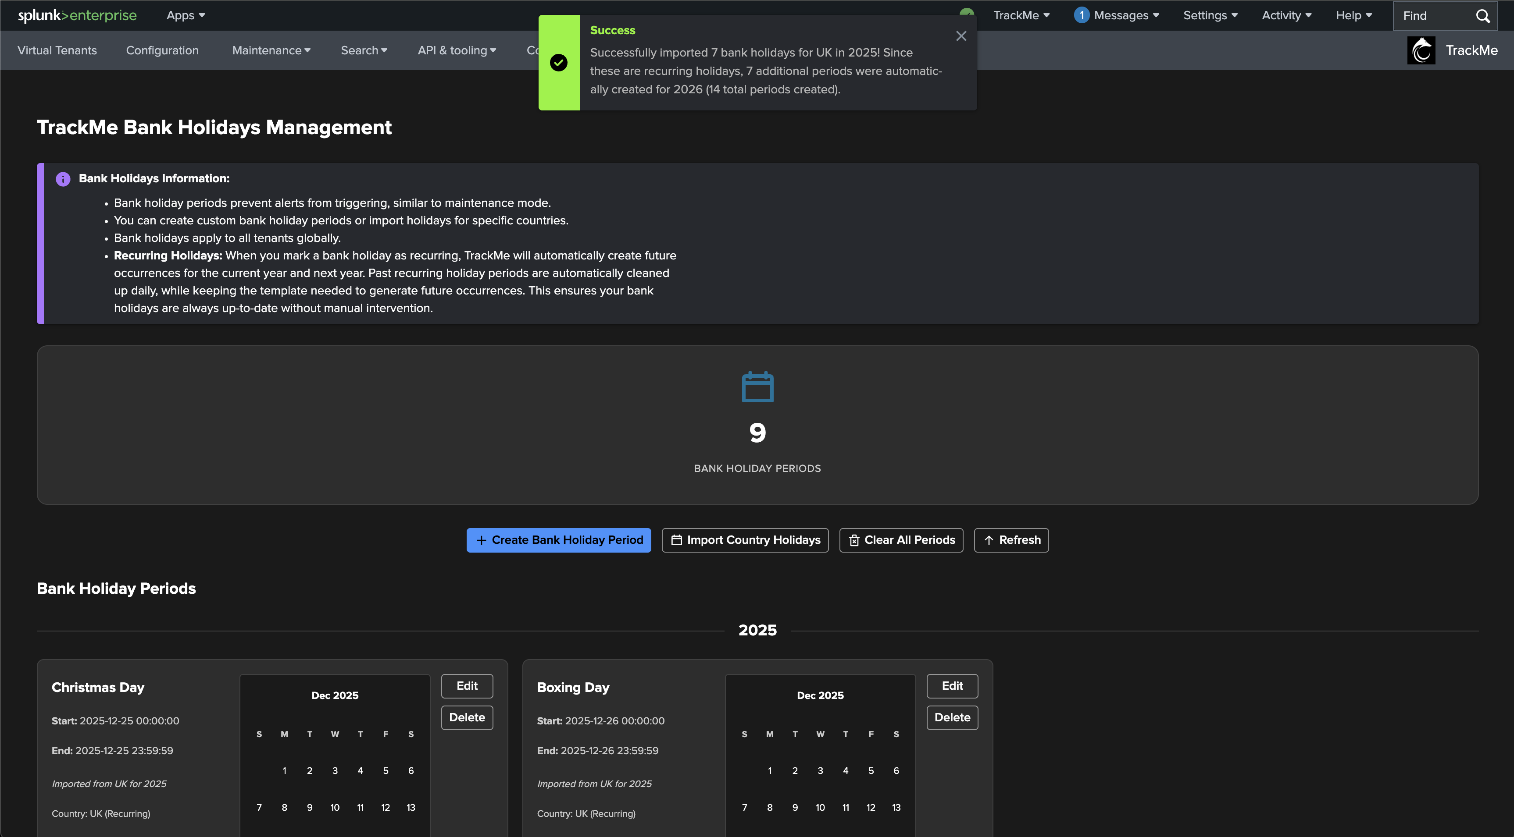Expand the API & tooling menu
The height and width of the screenshot is (837, 1514).
(x=457, y=50)
